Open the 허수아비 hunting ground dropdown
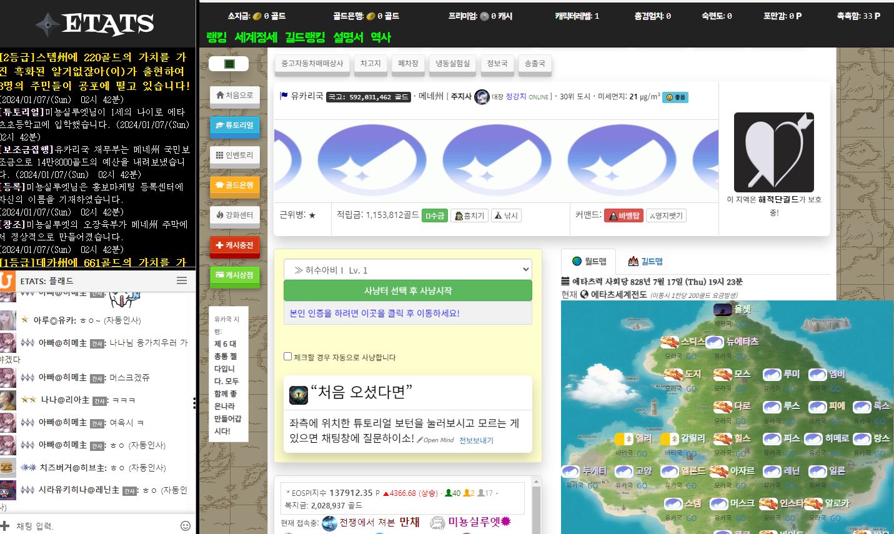 [x=407, y=269]
